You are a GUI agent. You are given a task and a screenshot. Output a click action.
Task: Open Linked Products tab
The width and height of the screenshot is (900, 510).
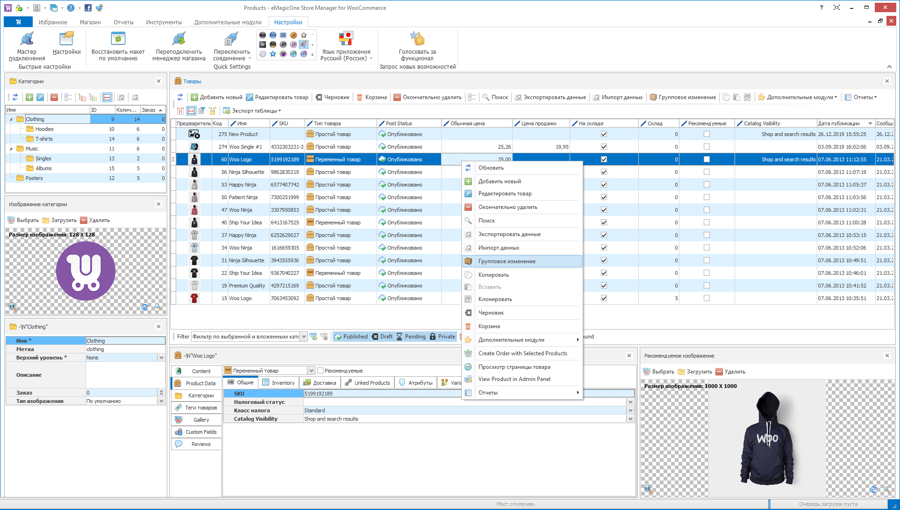[x=367, y=382]
